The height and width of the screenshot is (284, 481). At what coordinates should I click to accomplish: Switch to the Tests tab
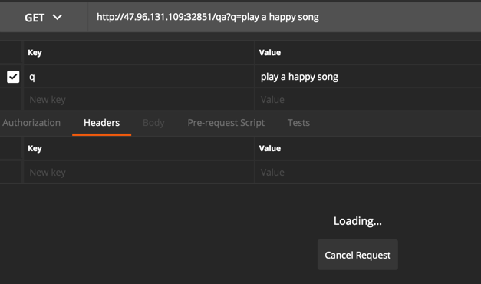coord(298,123)
